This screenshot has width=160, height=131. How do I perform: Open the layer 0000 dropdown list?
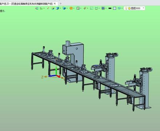(x=143, y=8)
